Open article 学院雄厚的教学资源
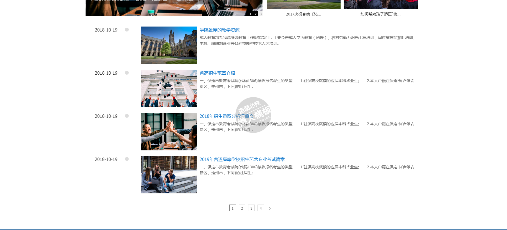507x230 pixels. tap(219, 30)
